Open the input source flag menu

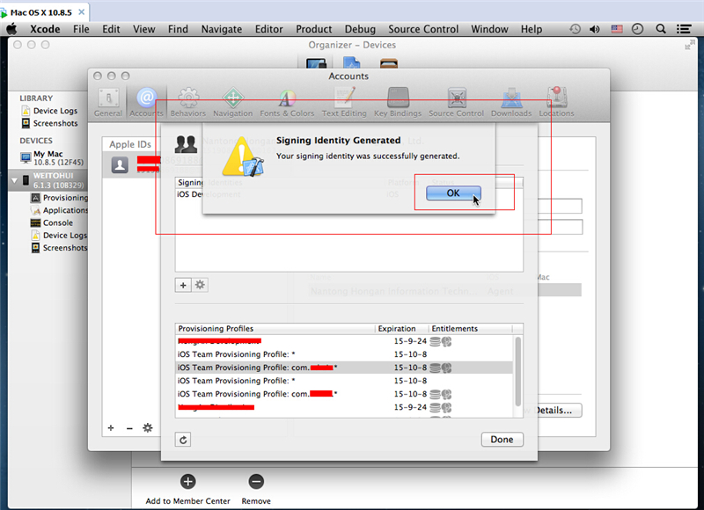[617, 29]
